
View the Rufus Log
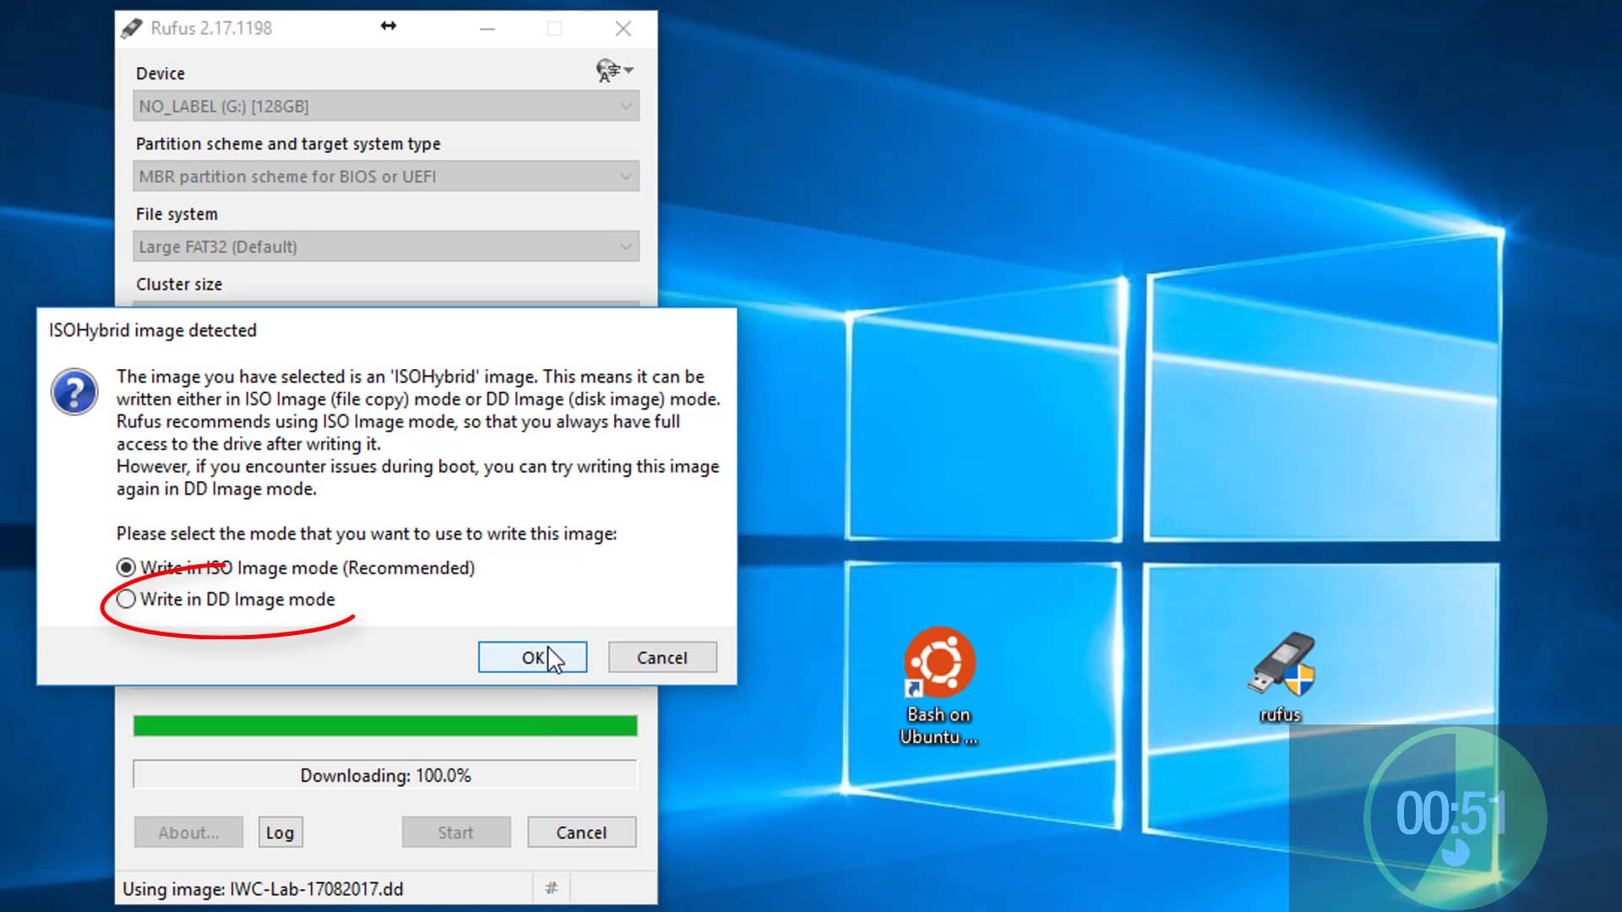coord(280,832)
